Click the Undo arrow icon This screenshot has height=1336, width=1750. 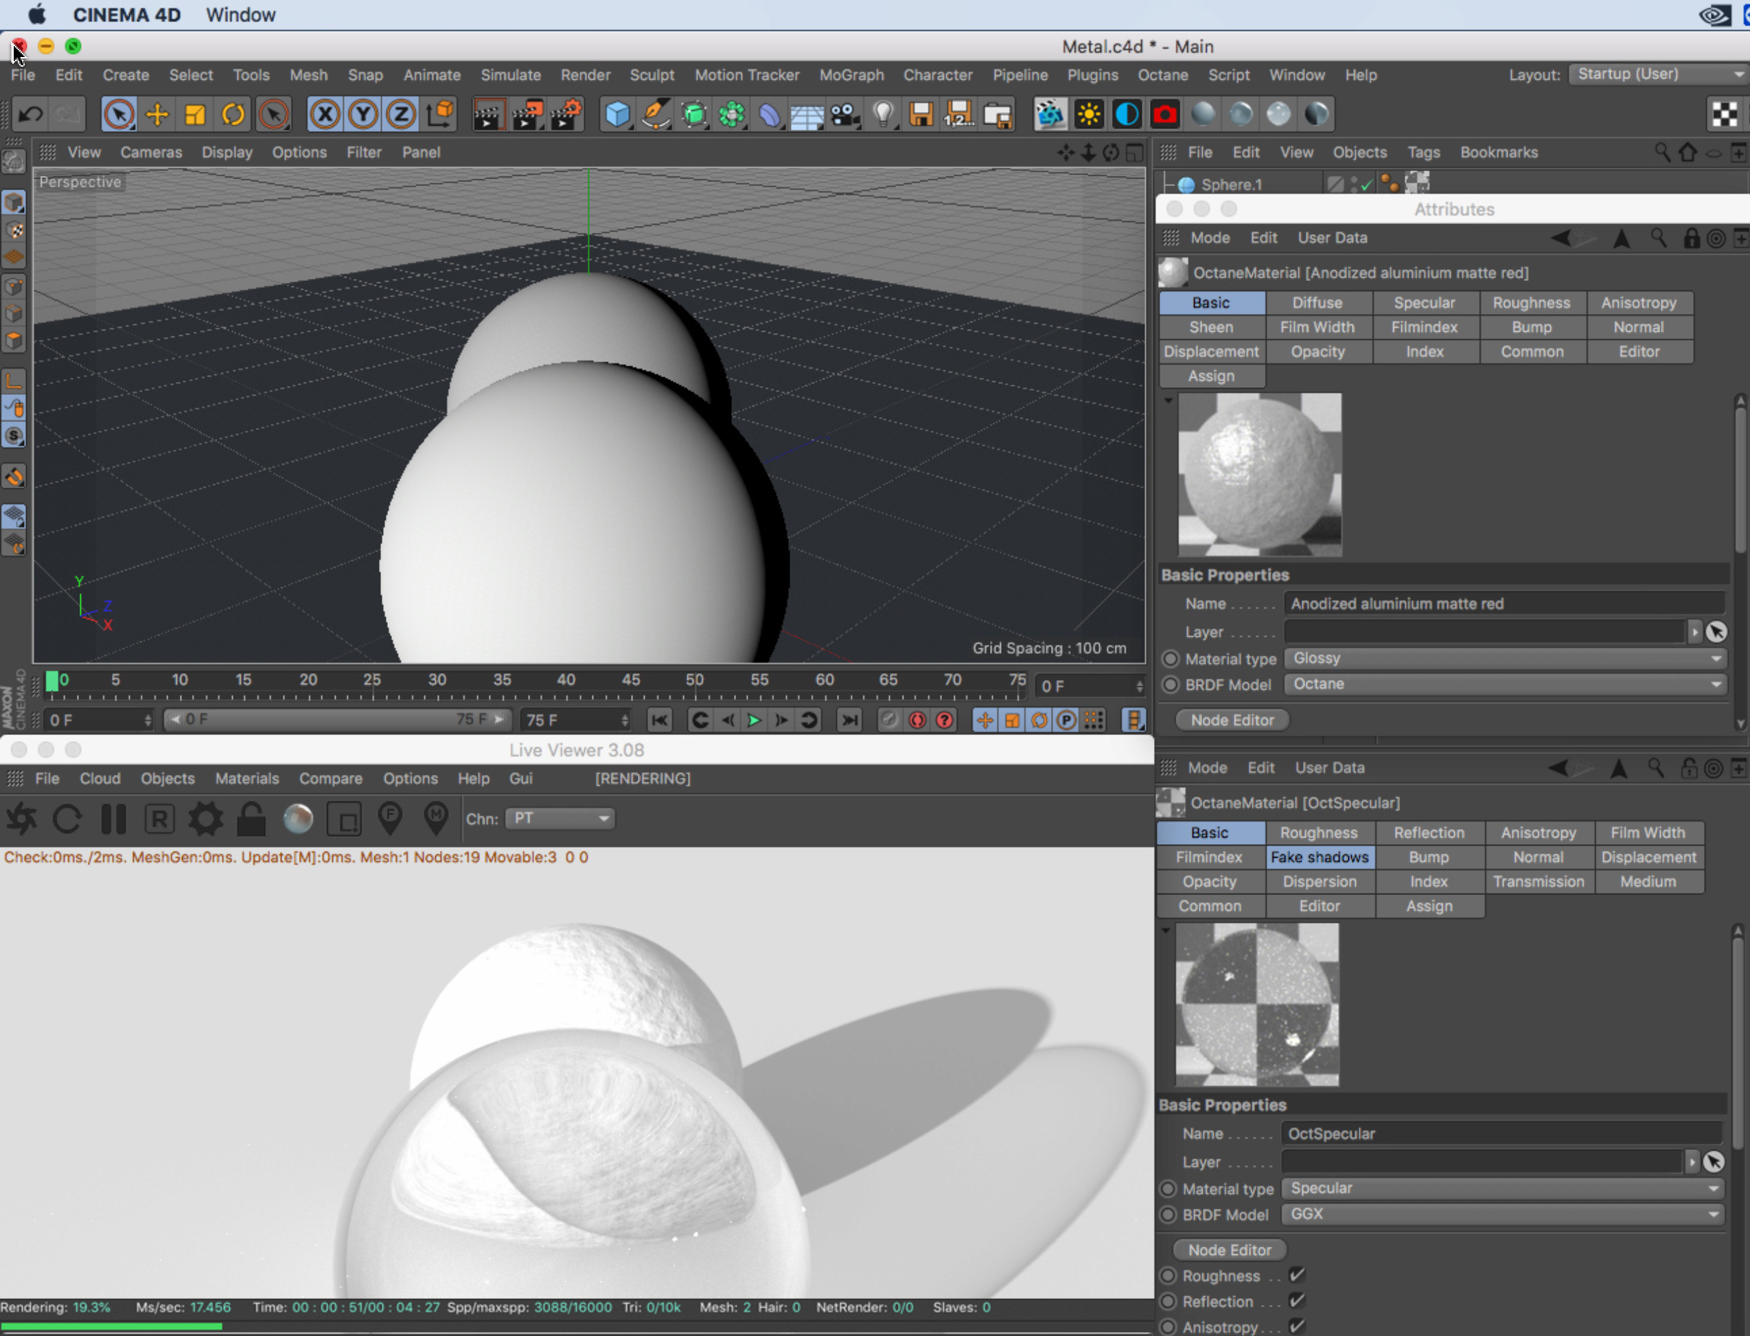[x=30, y=115]
